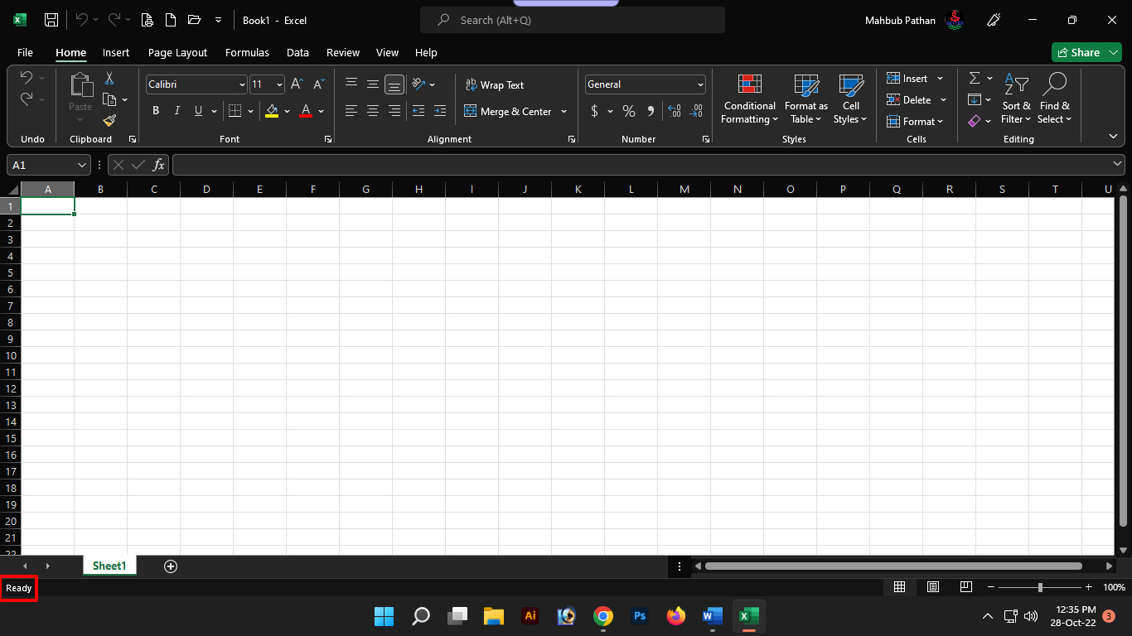Open the Calibri font name dropdown
Screen dimensions: 1132x636
[x=242, y=84]
